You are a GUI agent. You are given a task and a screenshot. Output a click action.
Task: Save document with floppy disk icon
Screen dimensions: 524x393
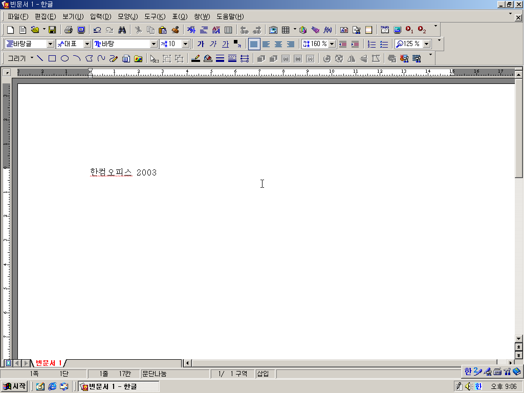(x=52, y=30)
